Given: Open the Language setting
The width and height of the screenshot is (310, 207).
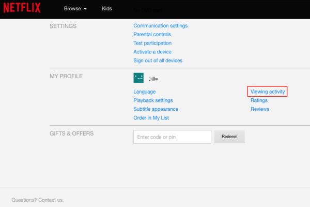Looking at the screenshot, I should click(x=144, y=92).
